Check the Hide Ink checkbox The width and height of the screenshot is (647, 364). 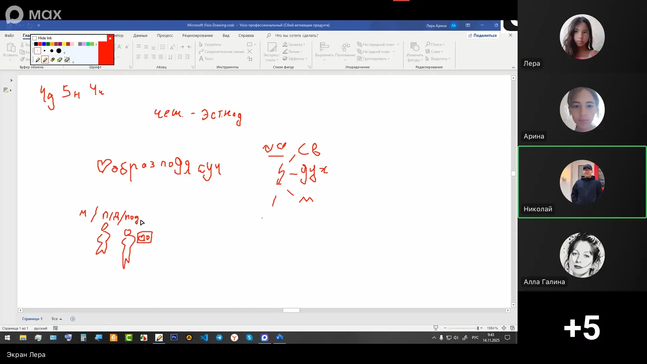coord(35,38)
